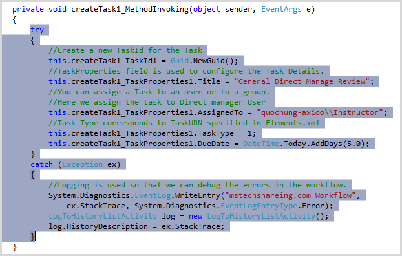Click the 'Exception' type in catch clause

pyautogui.click(x=82, y=164)
